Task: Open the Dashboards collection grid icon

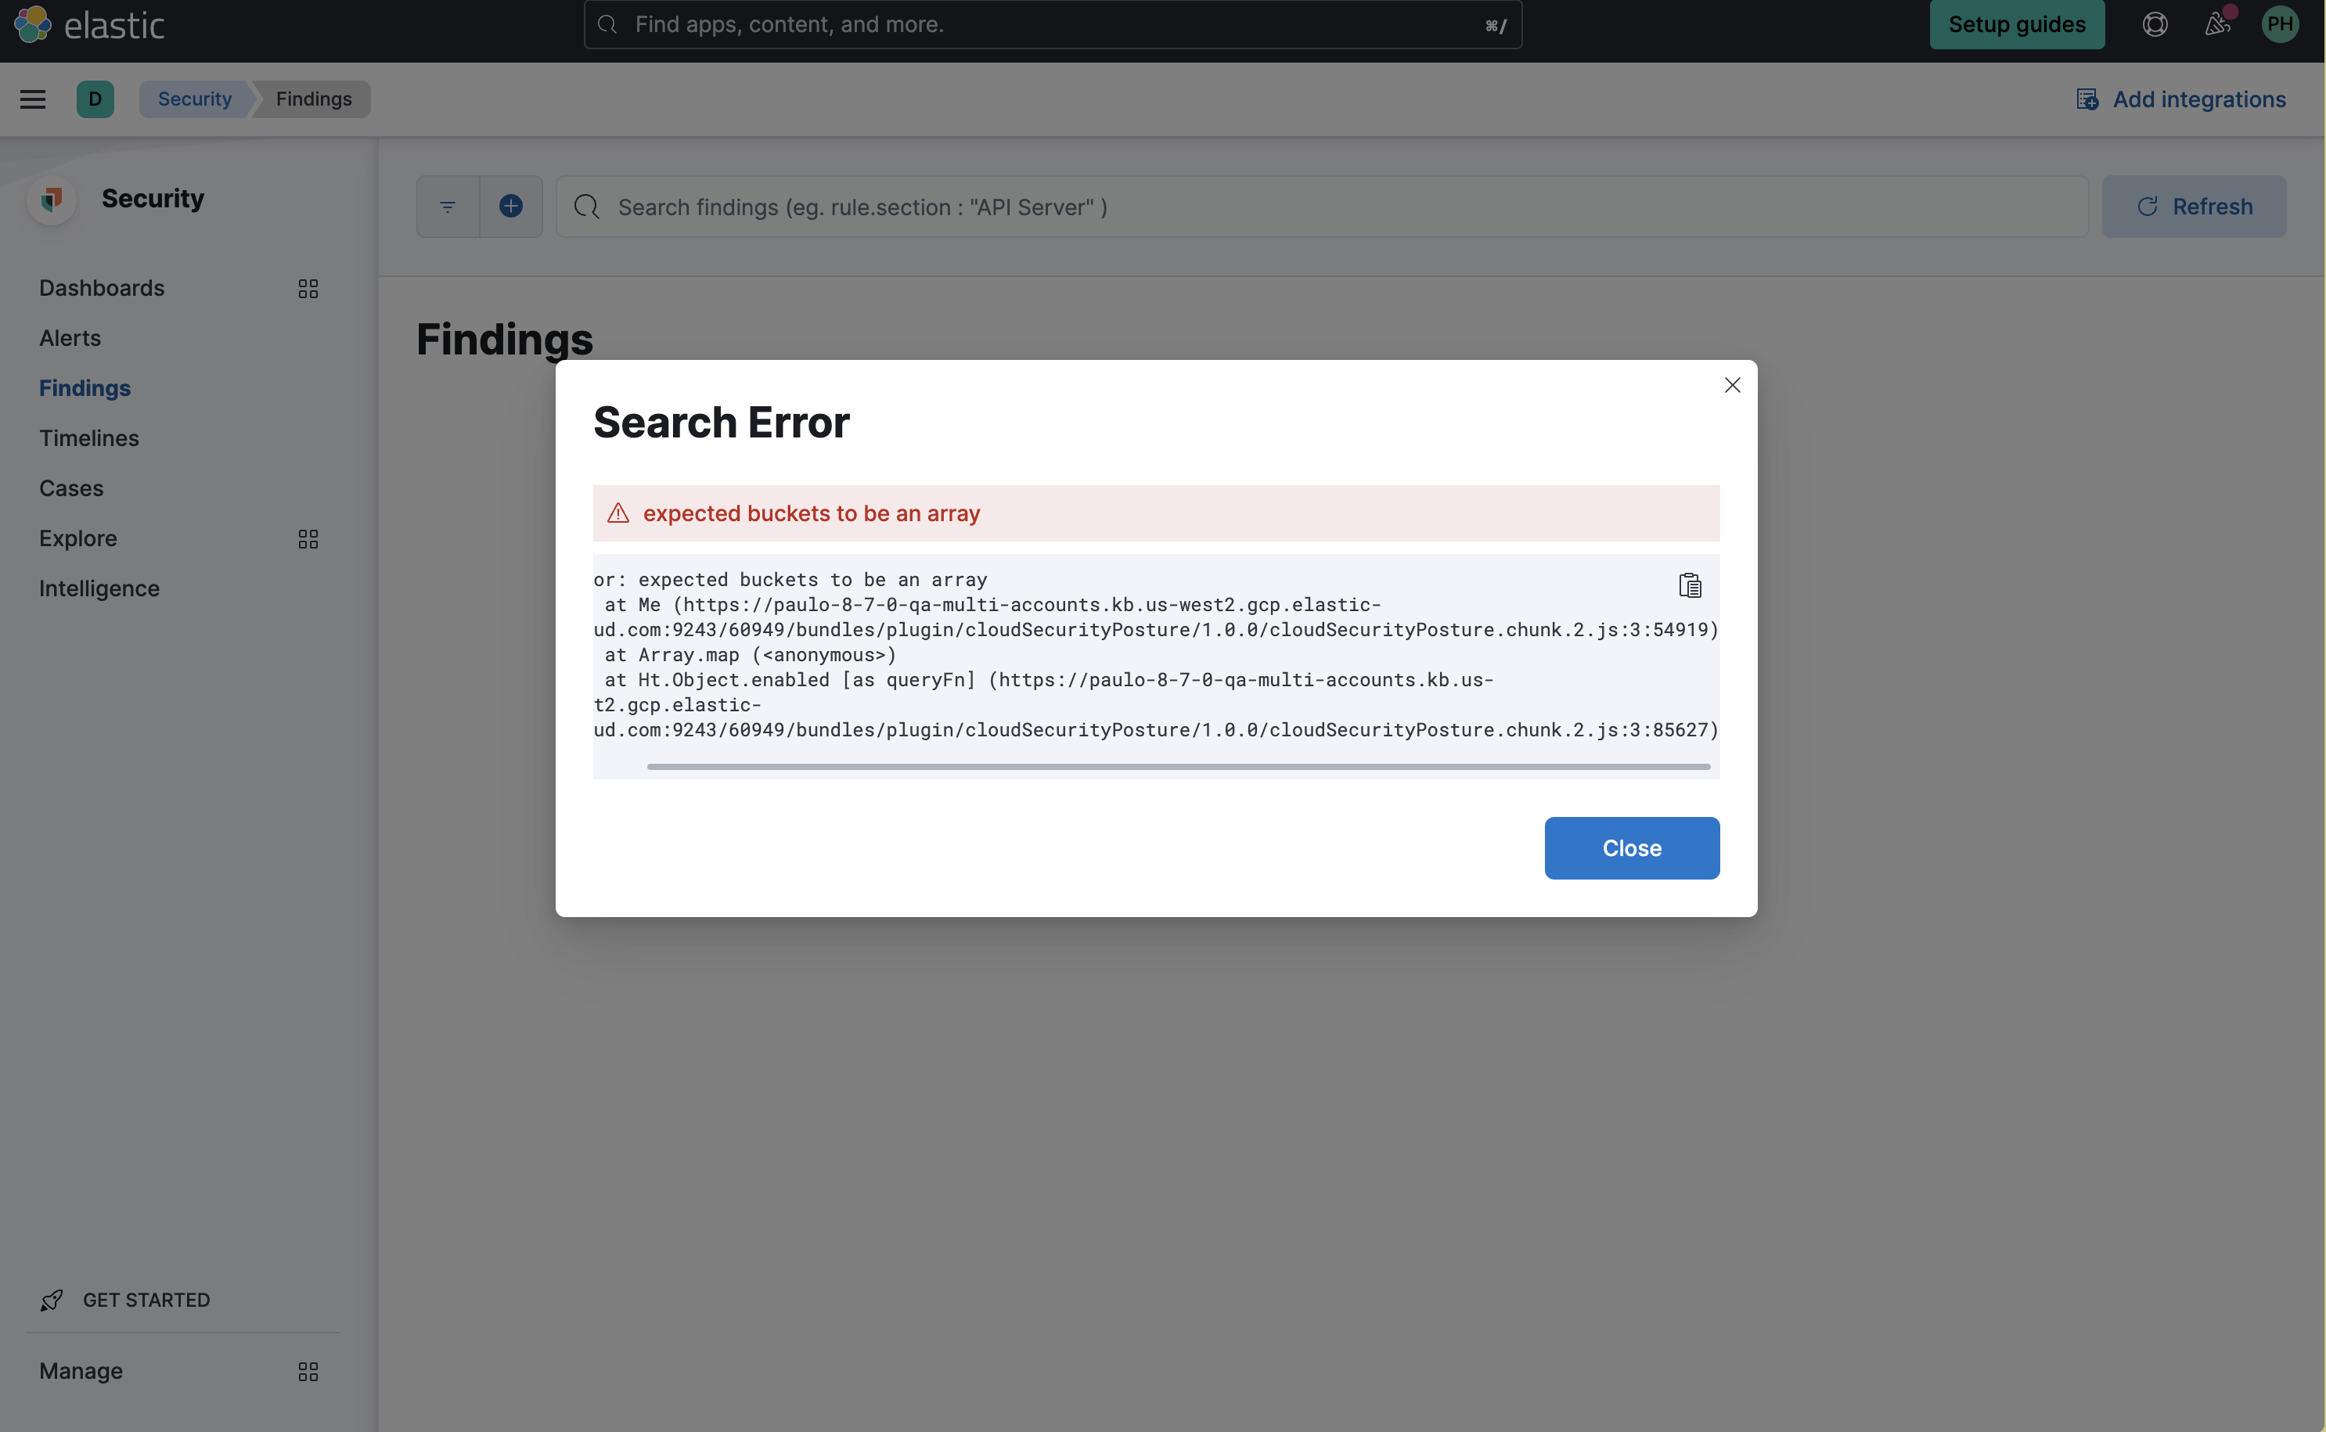Action: click(307, 288)
